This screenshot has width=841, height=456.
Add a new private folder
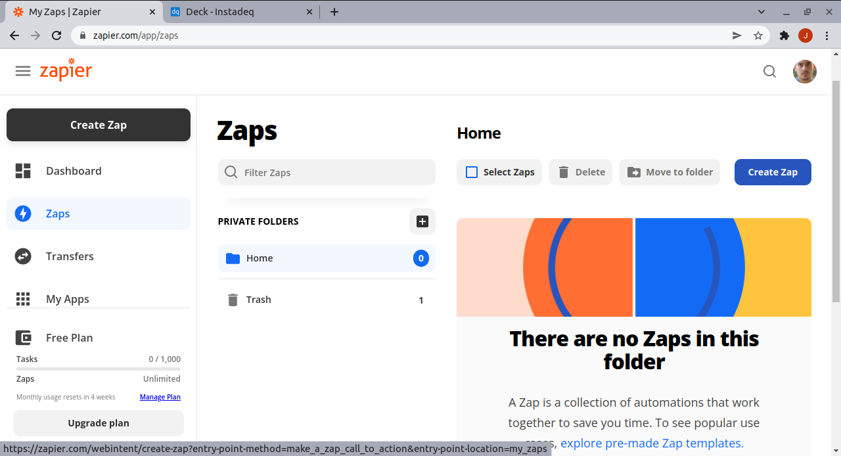[x=422, y=221]
